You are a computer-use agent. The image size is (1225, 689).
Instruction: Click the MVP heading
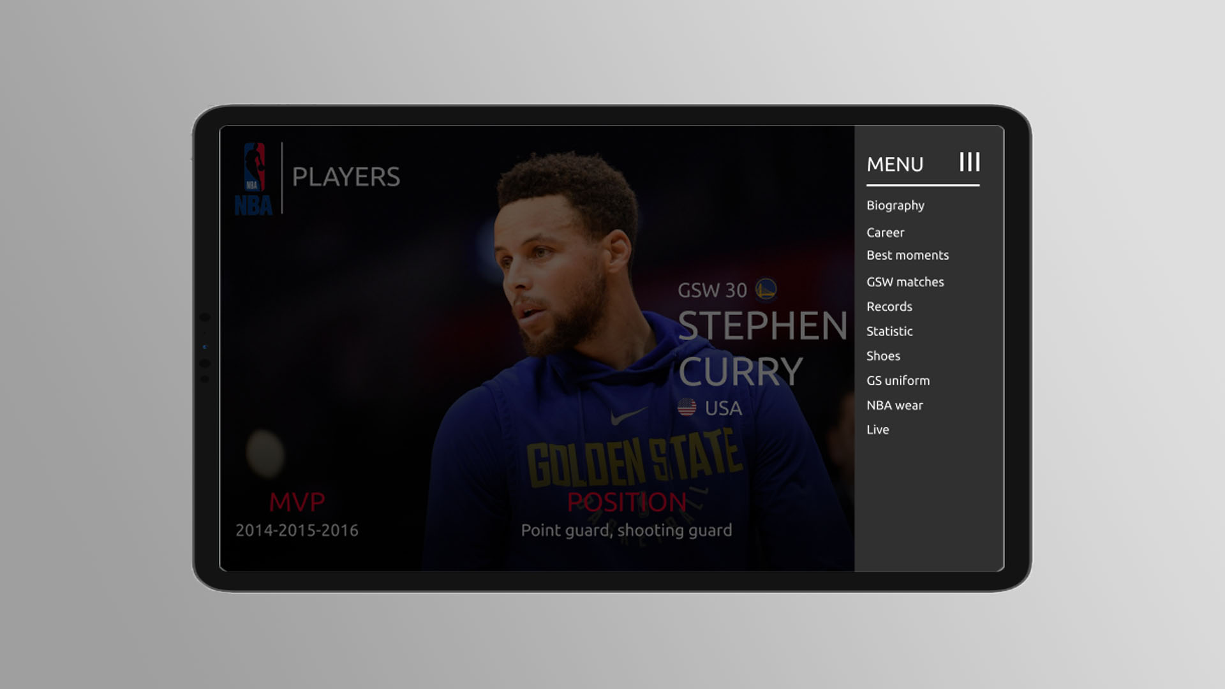297,502
